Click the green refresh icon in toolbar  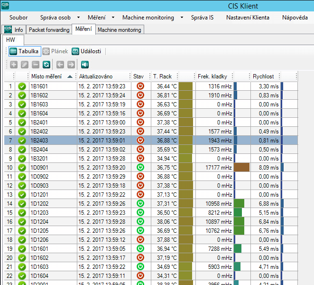[x=46, y=65]
